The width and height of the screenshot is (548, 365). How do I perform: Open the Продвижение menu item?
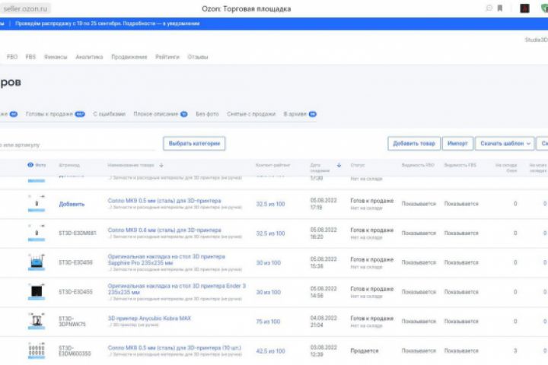point(129,57)
